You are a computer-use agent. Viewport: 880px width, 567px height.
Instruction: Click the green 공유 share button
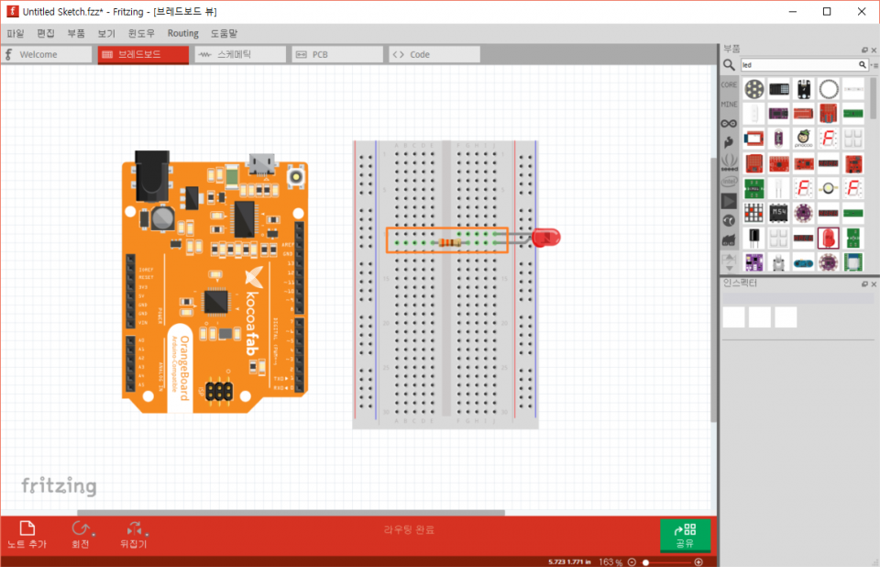685,534
